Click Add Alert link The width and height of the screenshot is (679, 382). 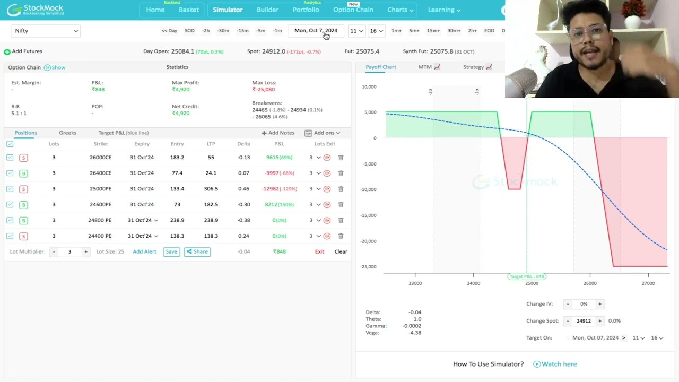click(x=144, y=251)
